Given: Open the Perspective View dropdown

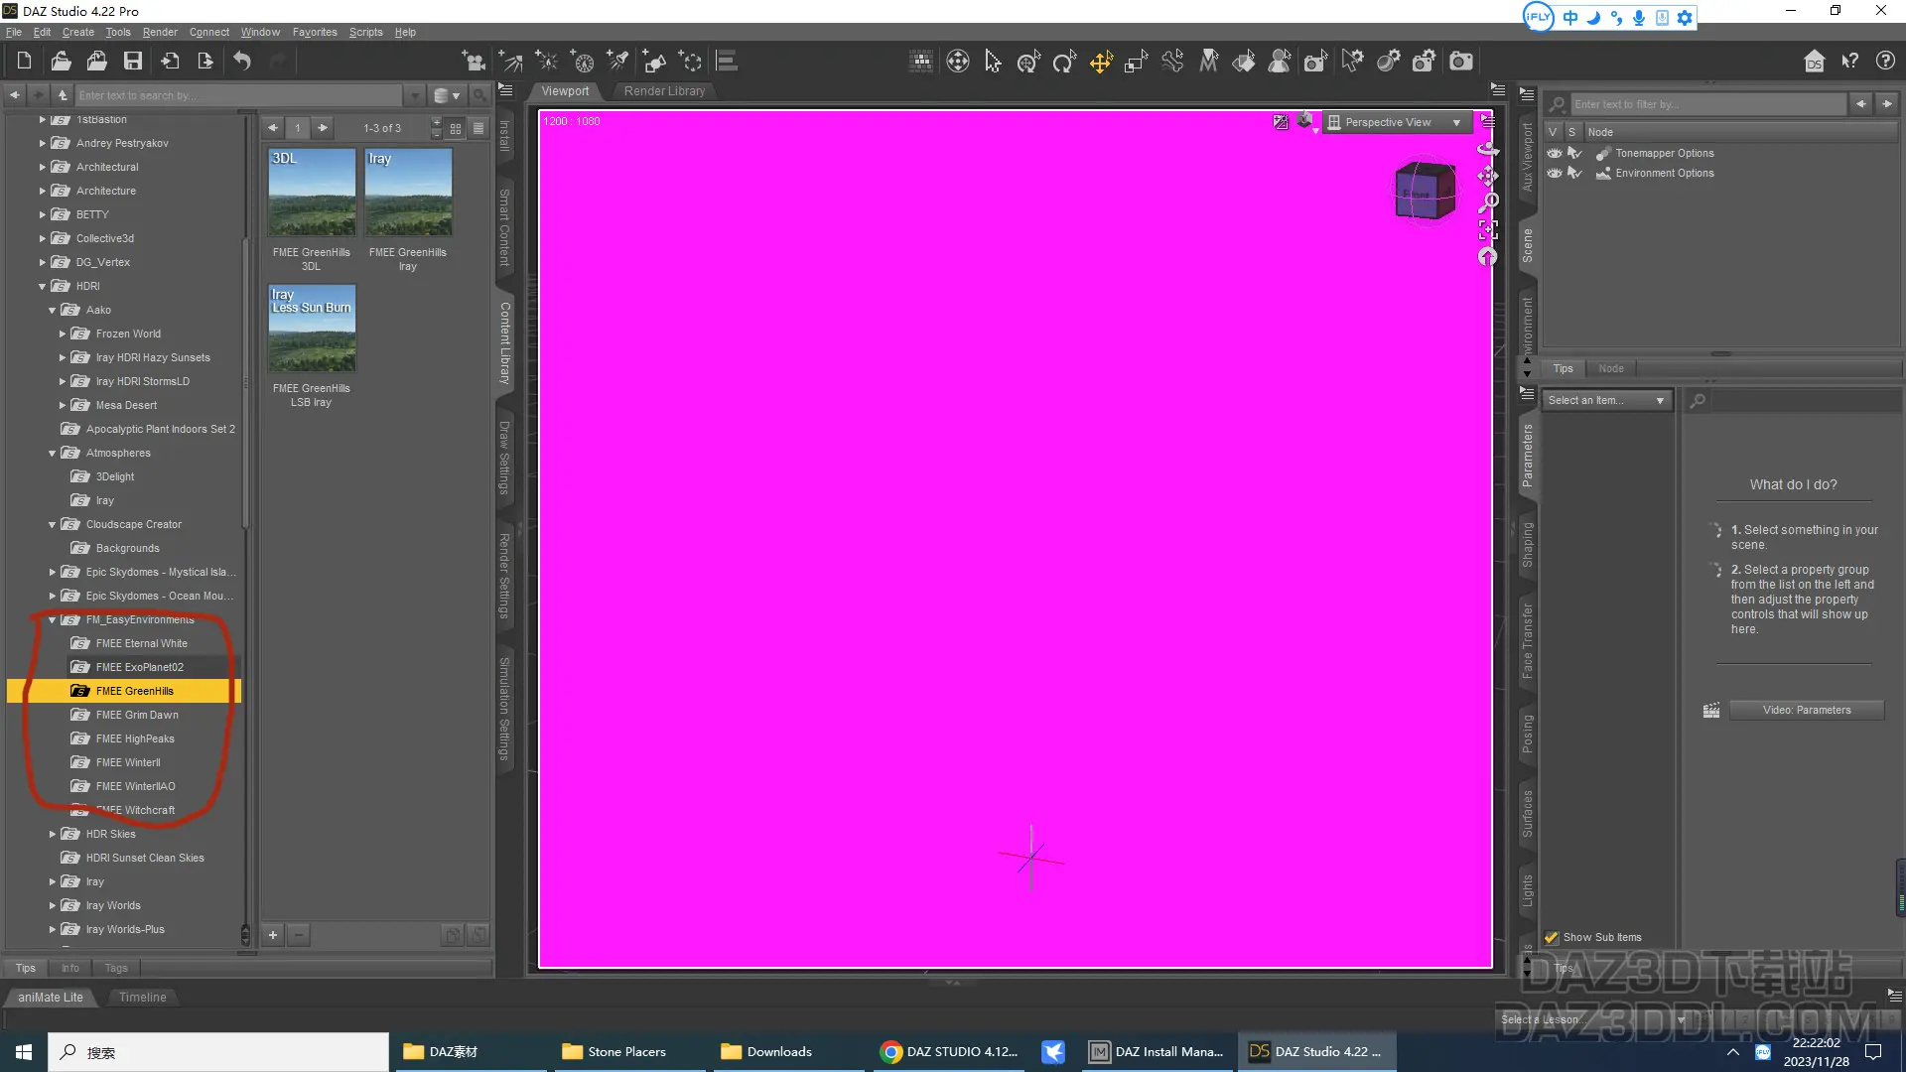Looking at the screenshot, I should click(x=1398, y=122).
